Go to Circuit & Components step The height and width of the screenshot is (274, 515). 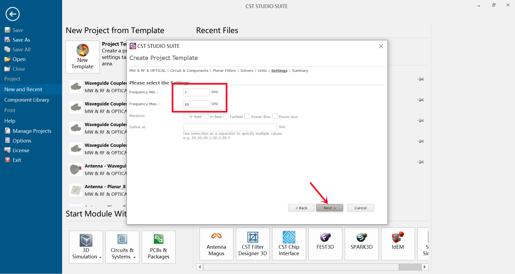(189, 71)
